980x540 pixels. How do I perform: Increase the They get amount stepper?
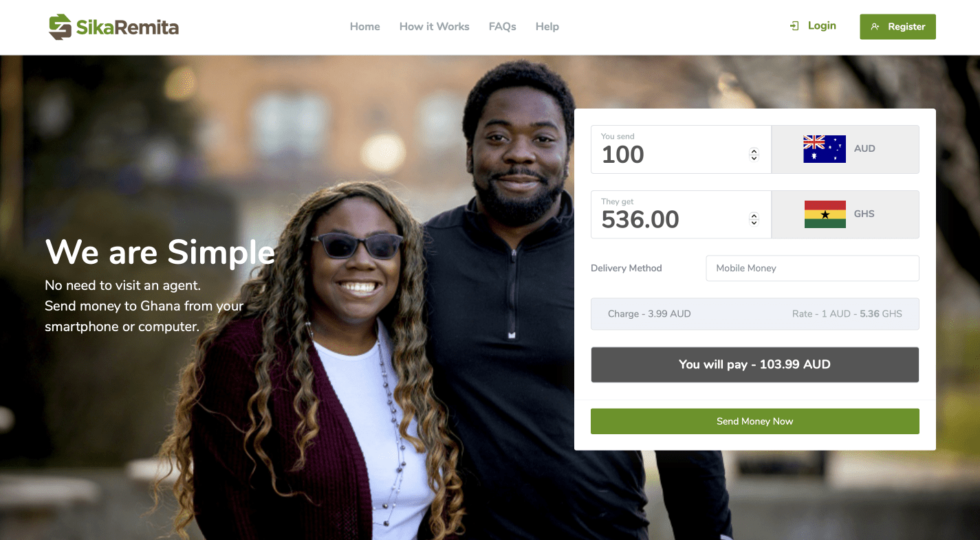[x=754, y=216]
